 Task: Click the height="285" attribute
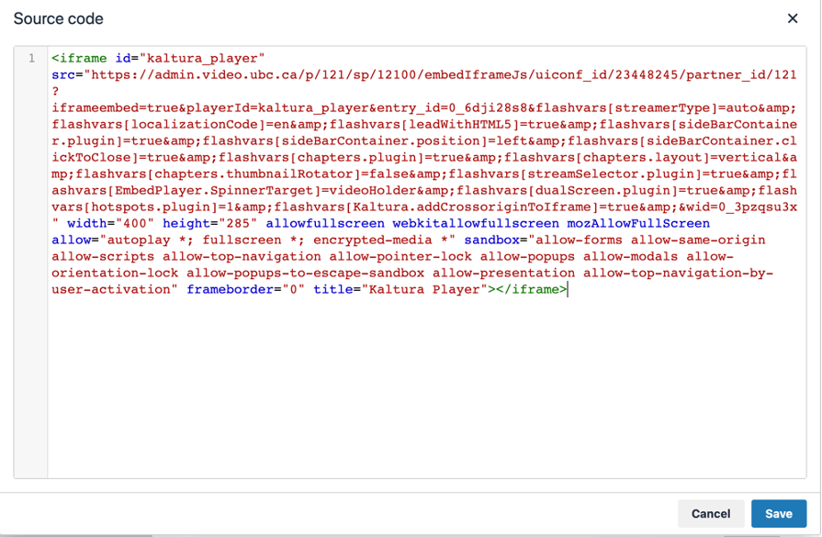pyautogui.click(x=209, y=224)
